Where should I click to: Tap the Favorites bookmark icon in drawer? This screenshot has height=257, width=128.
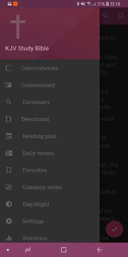9,170
